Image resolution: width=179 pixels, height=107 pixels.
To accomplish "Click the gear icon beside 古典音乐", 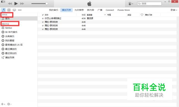I will click(3, 36).
